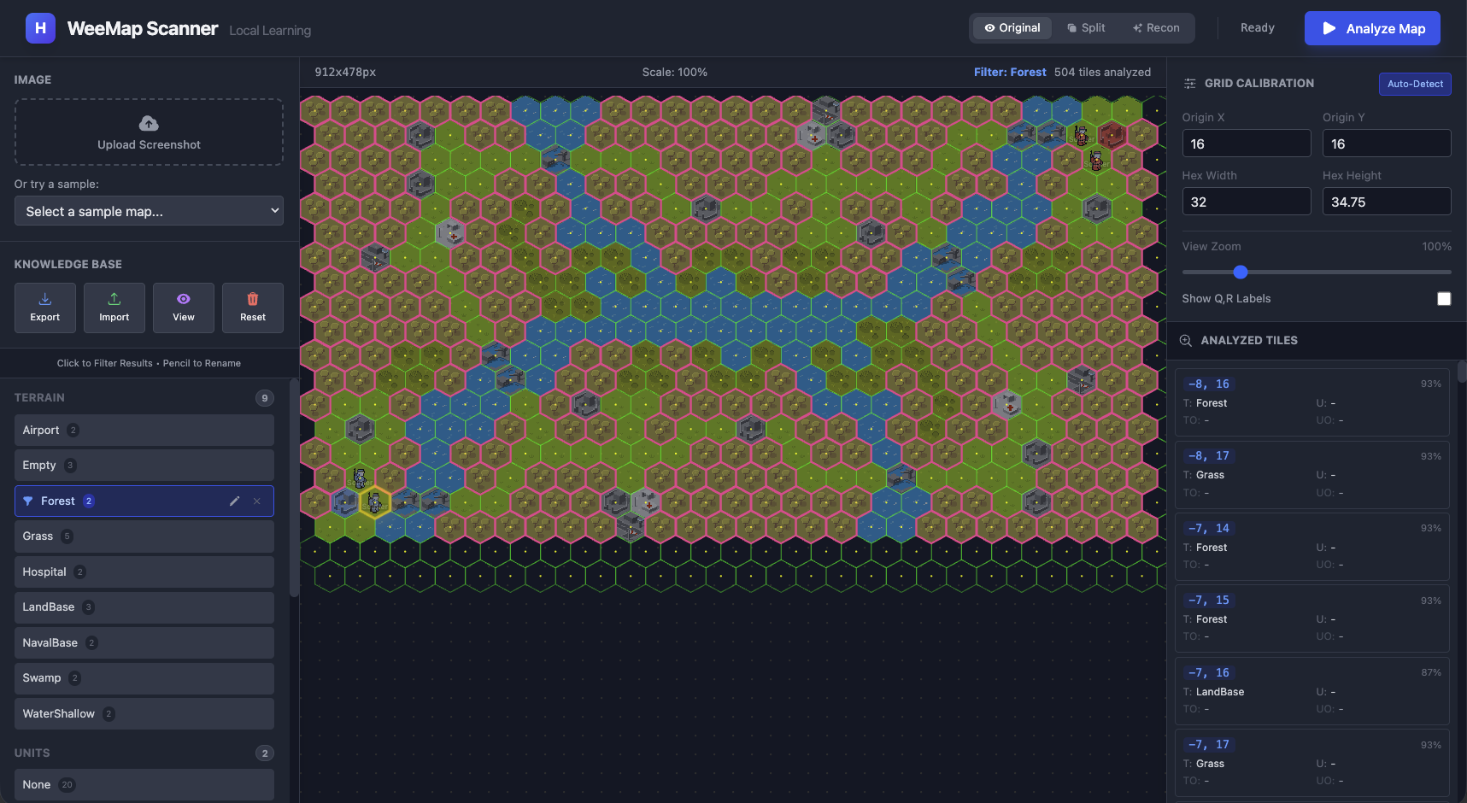This screenshot has height=803, width=1467.
Task: Remove the Forest filter with X icon
Action: tap(257, 501)
